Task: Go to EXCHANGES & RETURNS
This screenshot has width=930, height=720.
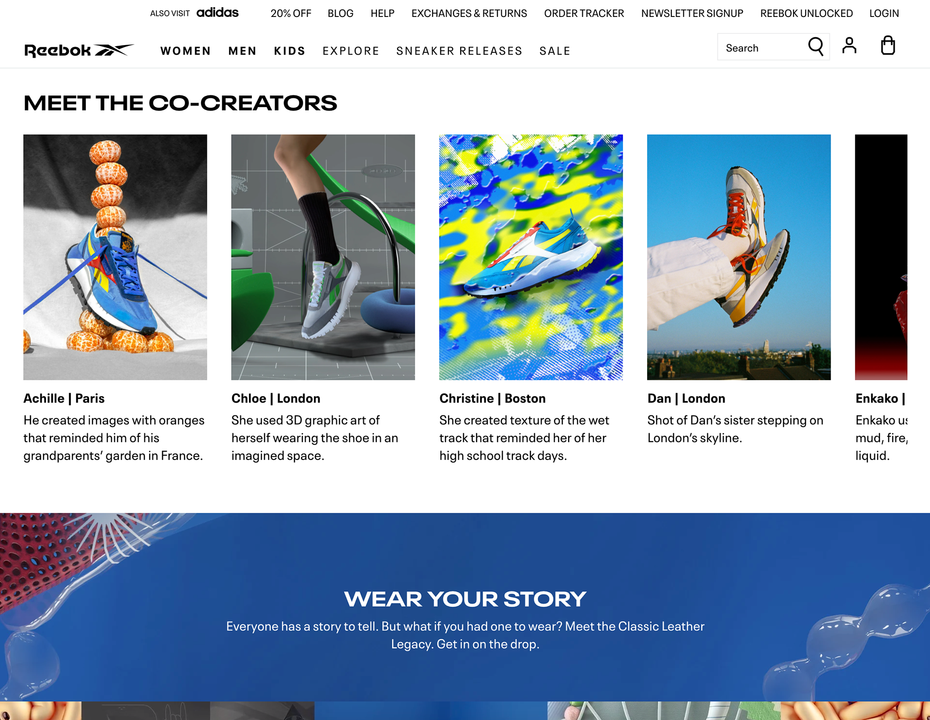Action: tap(469, 14)
